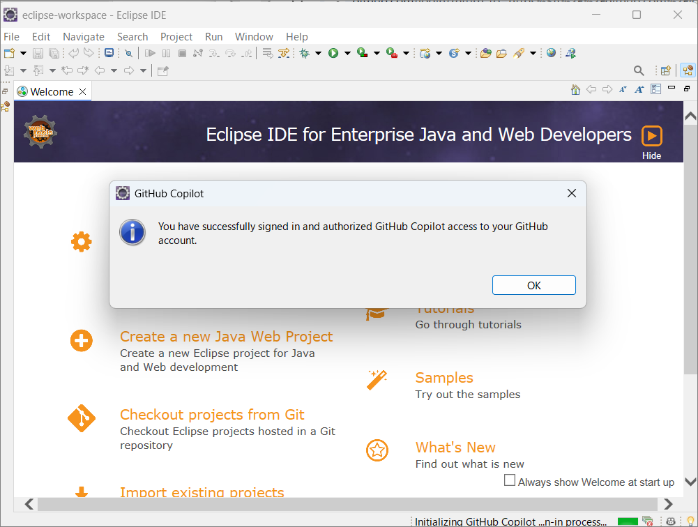The height and width of the screenshot is (527, 698).
Task: Toggle Always show Welcome at start up
Action: (510, 480)
